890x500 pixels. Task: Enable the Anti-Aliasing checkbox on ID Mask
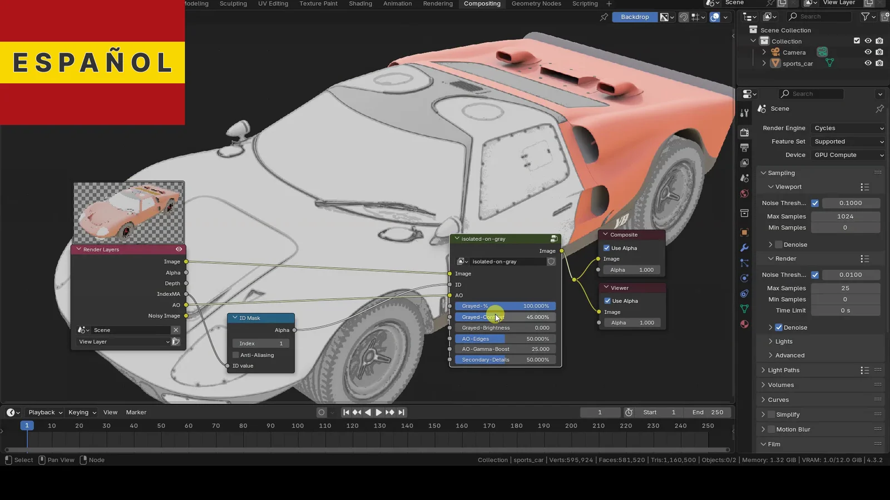point(236,355)
